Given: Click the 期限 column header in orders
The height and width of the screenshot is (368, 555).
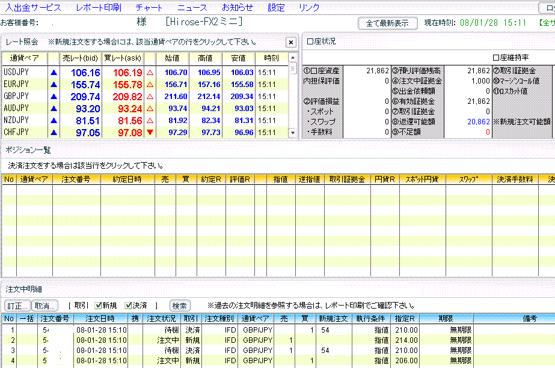Looking at the screenshot, I should click(x=446, y=319).
